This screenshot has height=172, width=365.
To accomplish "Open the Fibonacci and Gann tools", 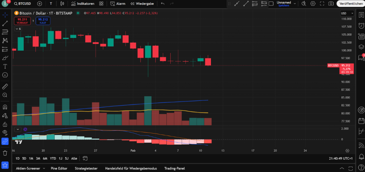I will click(5, 32).
